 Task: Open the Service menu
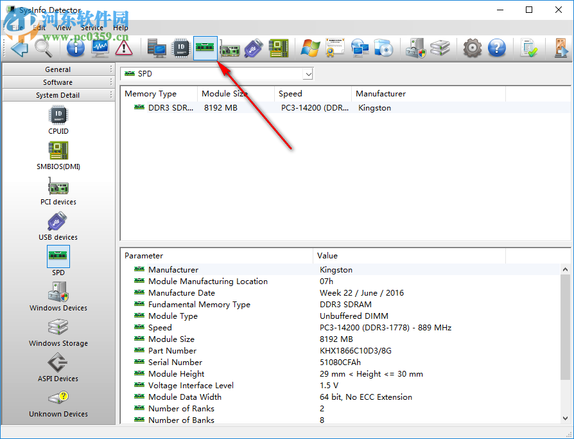[91, 28]
